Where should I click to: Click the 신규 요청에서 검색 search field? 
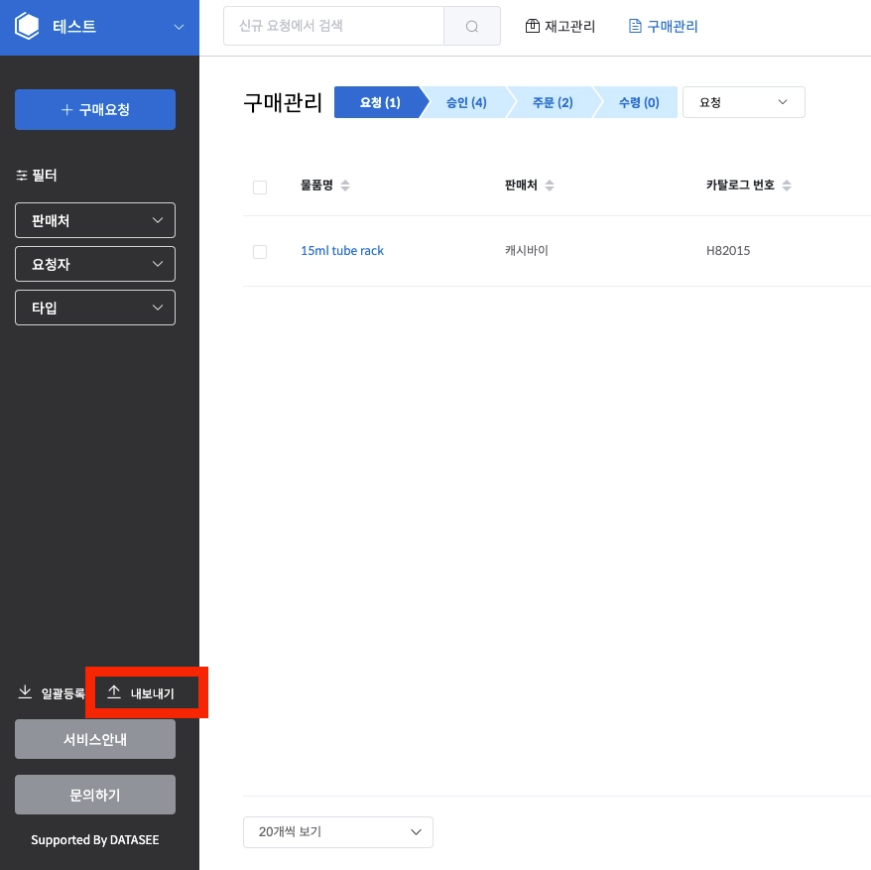point(333,26)
